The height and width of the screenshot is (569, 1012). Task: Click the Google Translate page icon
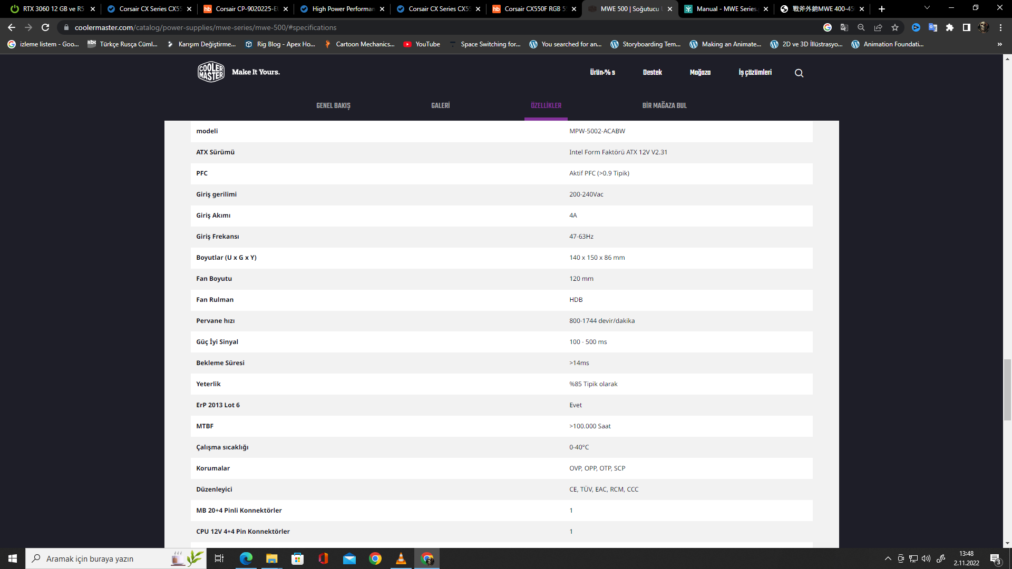[x=844, y=27]
